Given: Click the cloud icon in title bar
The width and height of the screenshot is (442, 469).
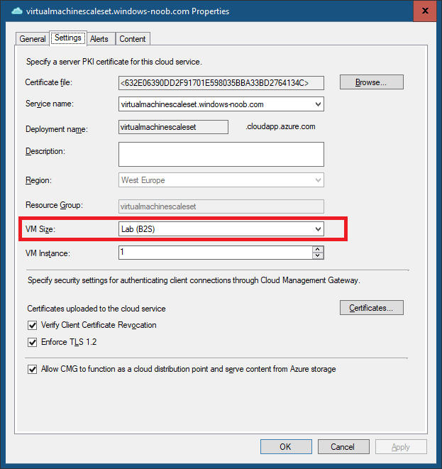Looking at the screenshot, I should coord(17,11).
